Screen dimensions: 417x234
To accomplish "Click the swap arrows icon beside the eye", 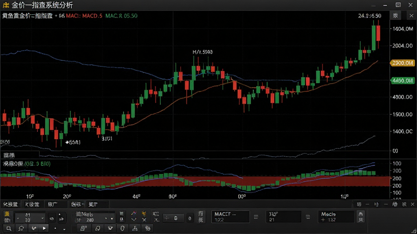I will point(61,219).
